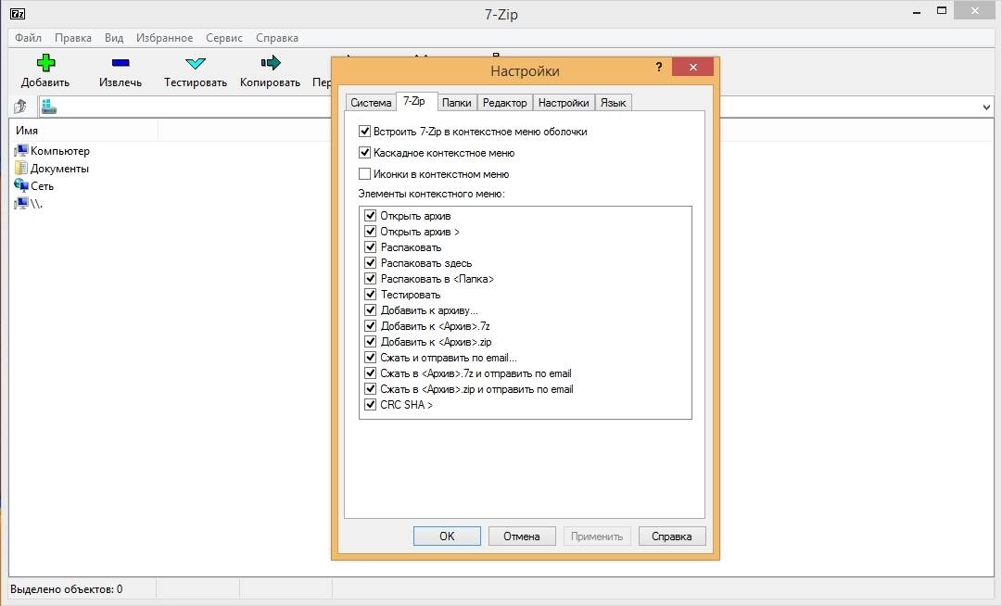
Task: Open the Файл menu
Action: click(x=28, y=38)
